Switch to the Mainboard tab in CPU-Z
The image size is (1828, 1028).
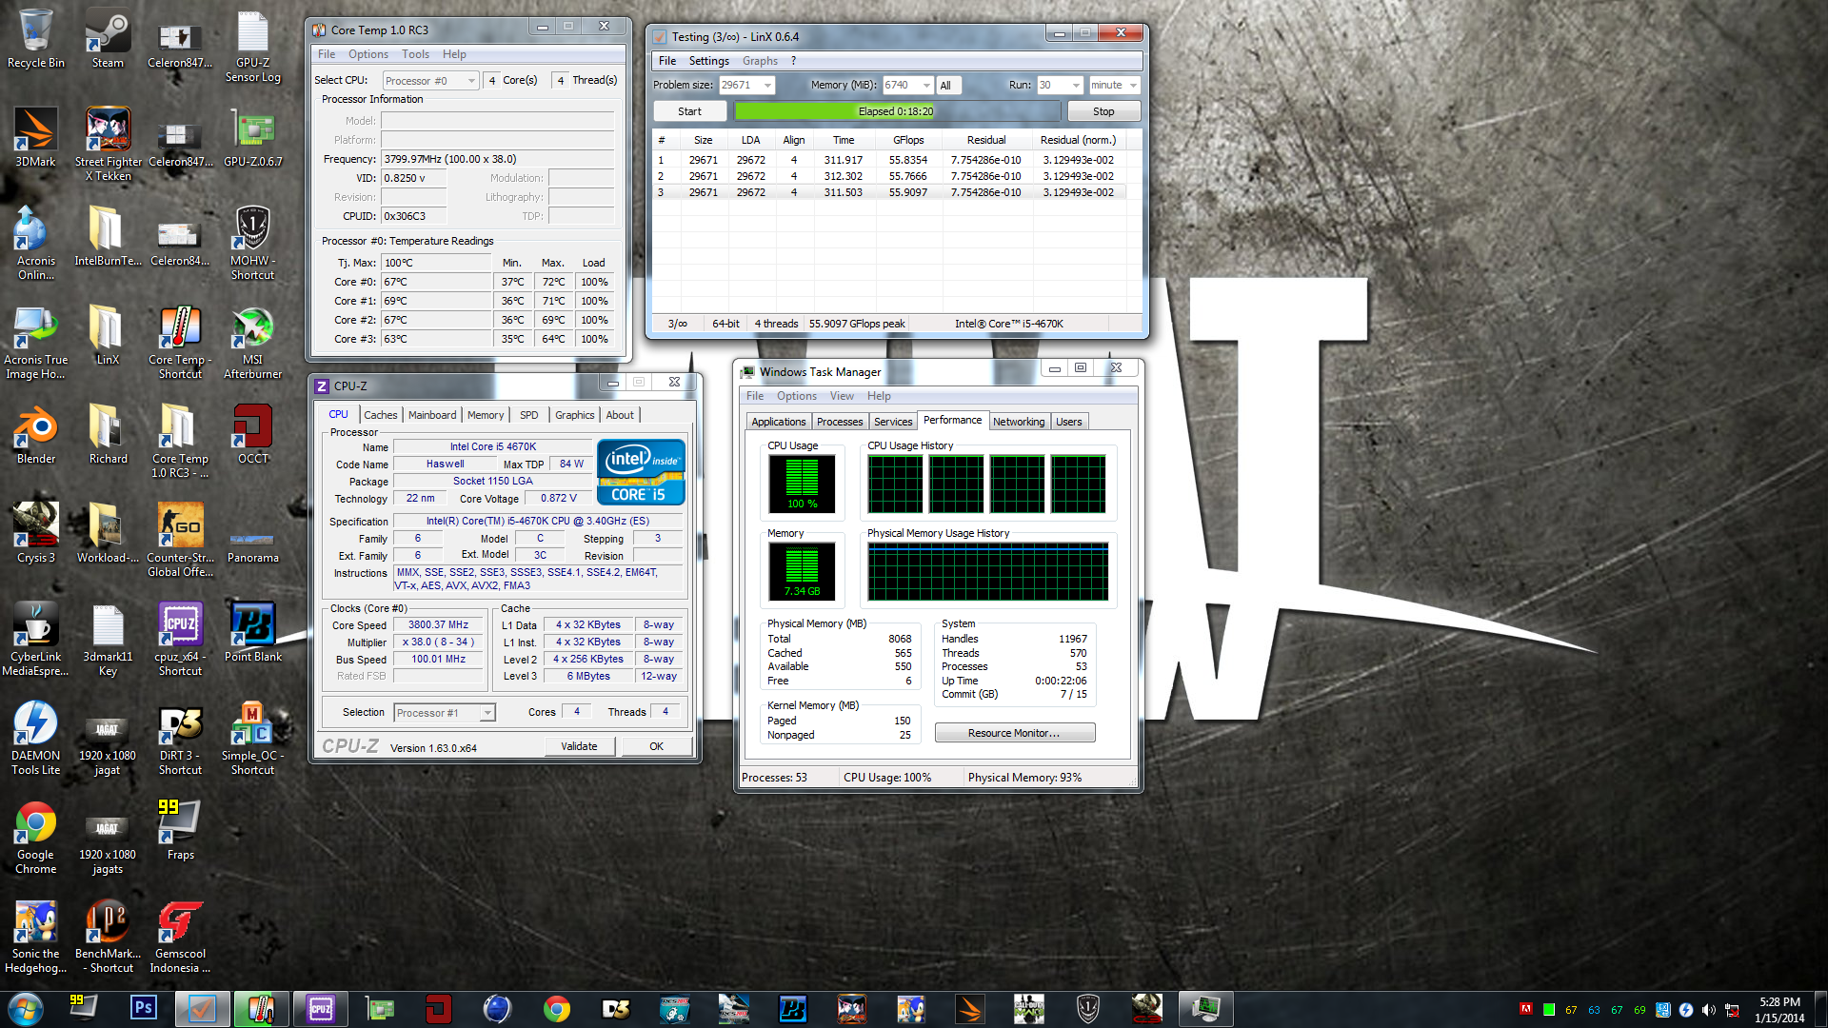431,415
